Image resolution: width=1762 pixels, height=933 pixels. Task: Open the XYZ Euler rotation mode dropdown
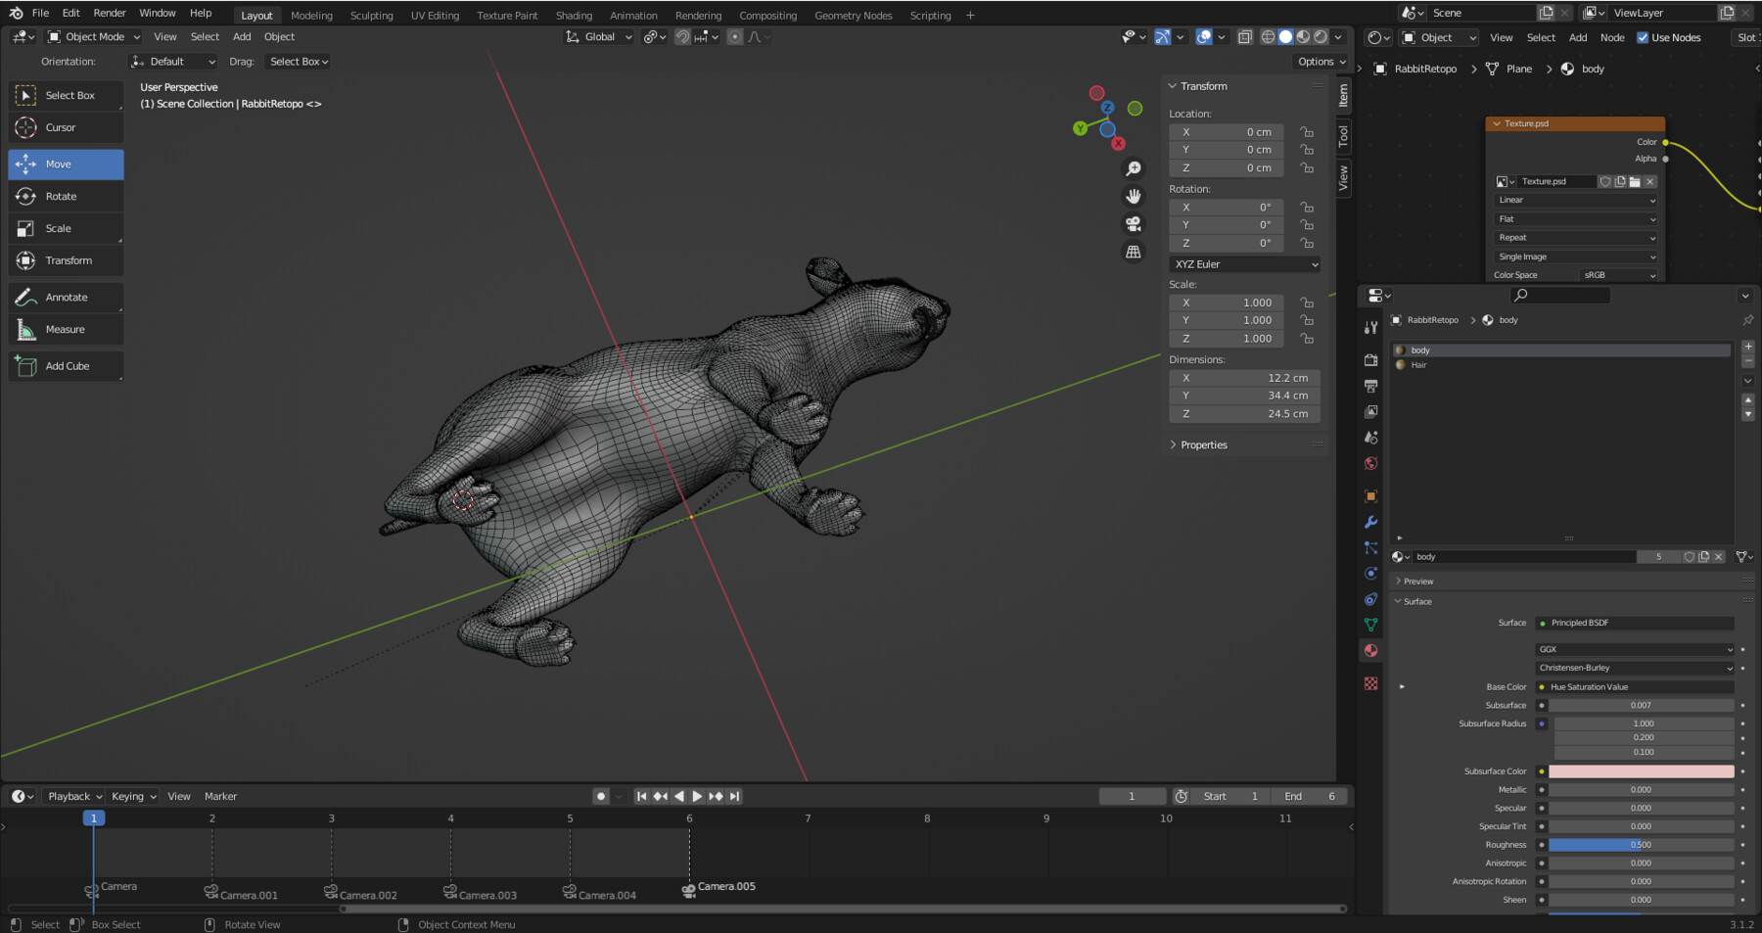click(1244, 263)
